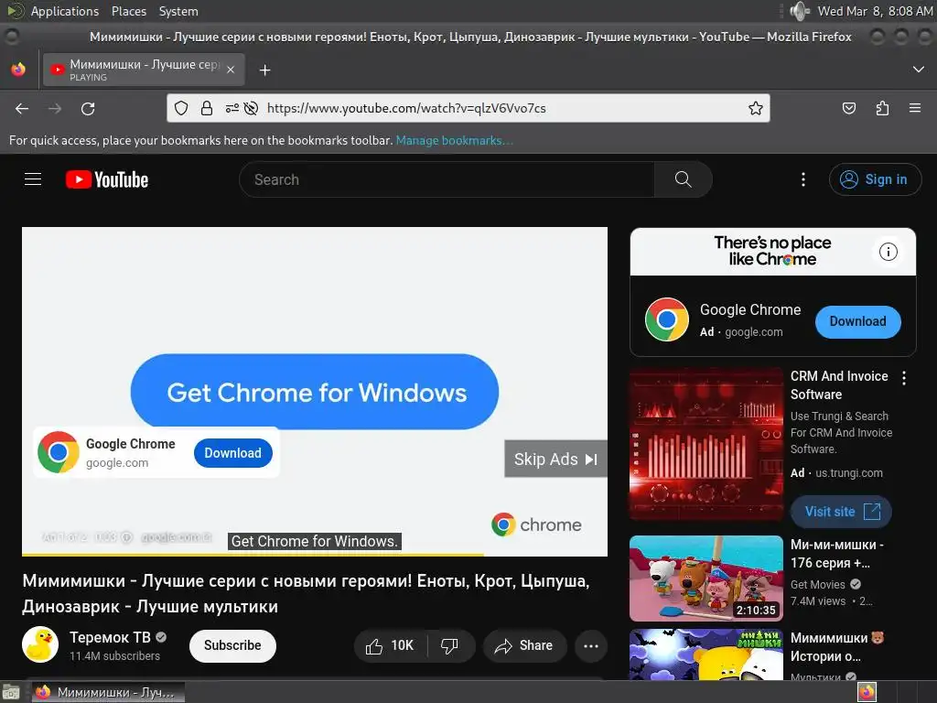The height and width of the screenshot is (703, 937).
Task: Skip the ads in video player
Action: tap(555, 460)
